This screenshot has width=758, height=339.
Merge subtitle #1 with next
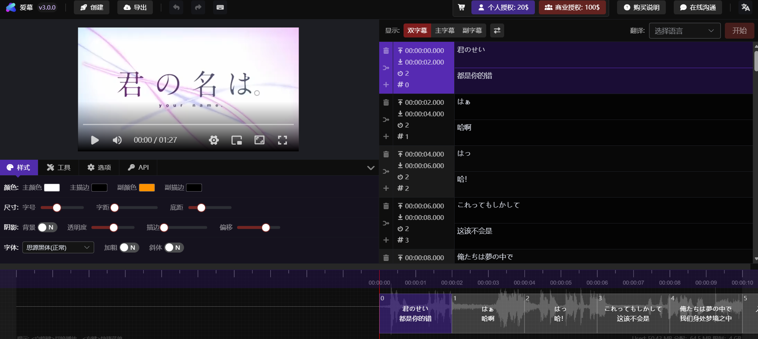click(x=386, y=120)
